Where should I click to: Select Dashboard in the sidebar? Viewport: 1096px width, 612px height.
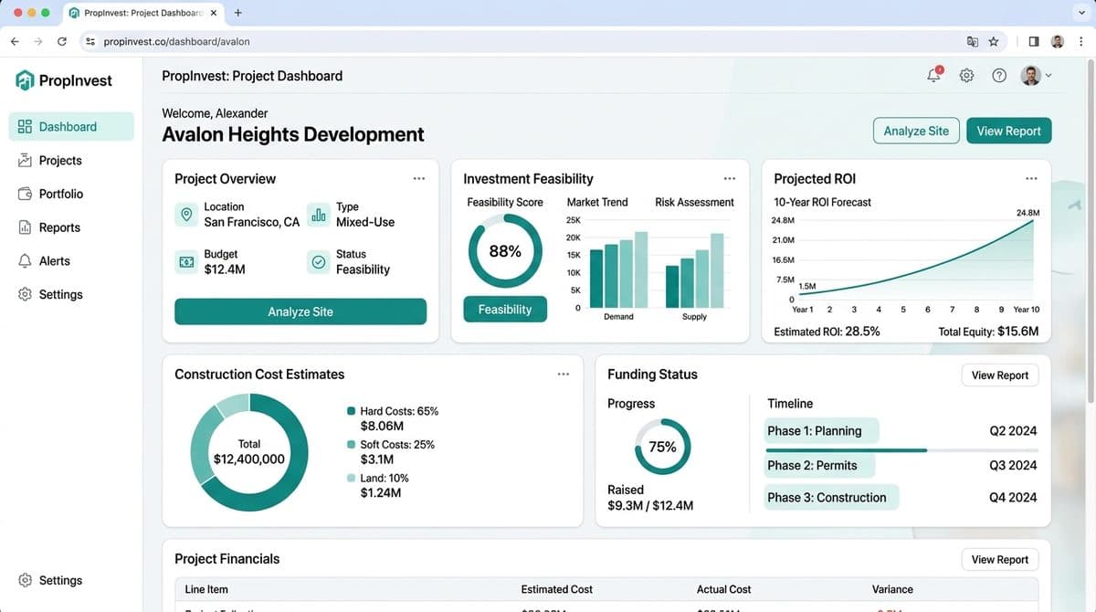pyautogui.click(x=71, y=127)
